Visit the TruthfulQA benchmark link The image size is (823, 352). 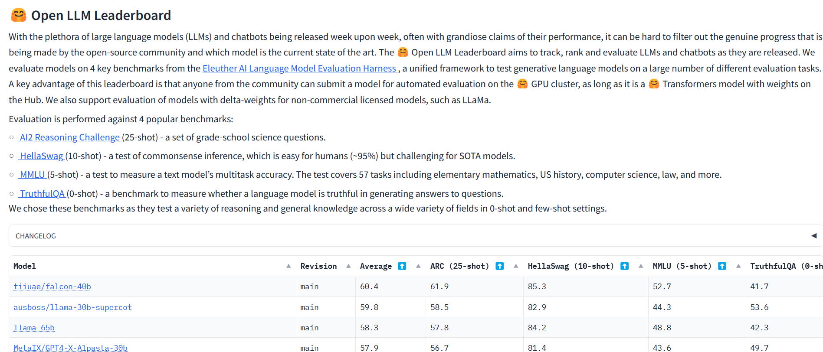click(x=42, y=194)
